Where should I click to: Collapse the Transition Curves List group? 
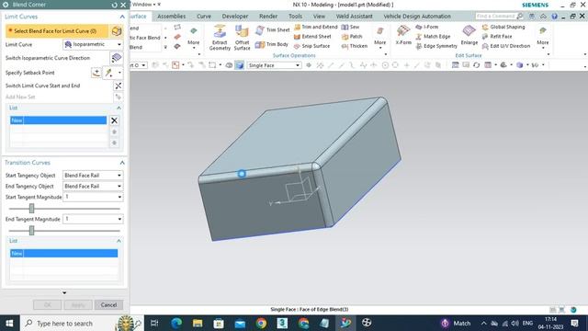point(119,241)
